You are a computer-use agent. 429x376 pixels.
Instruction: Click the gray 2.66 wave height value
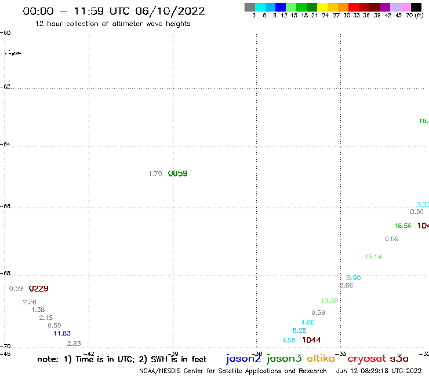click(346, 285)
